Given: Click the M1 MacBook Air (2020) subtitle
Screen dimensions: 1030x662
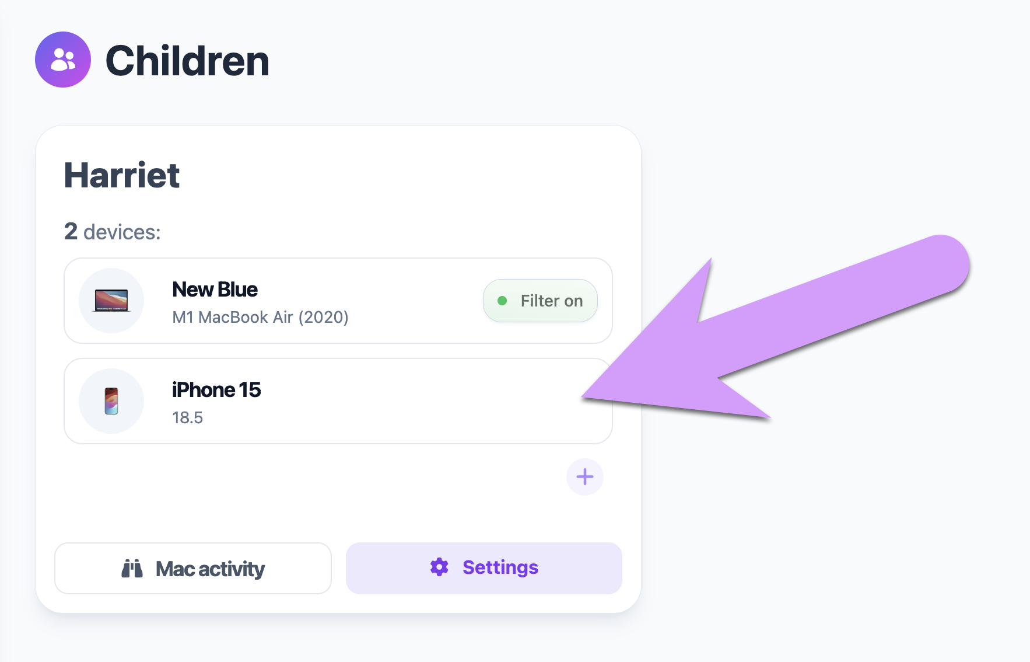Looking at the screenshot, I should click(x=260, y=317).
